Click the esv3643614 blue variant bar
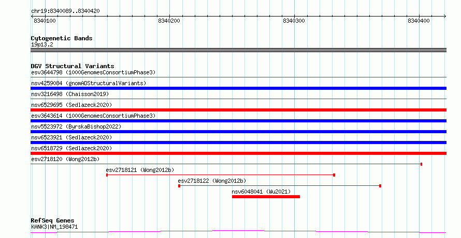Image resolution: width=461 pixels, height=238 pixels. pyautogui.click(x=238, y=121)
